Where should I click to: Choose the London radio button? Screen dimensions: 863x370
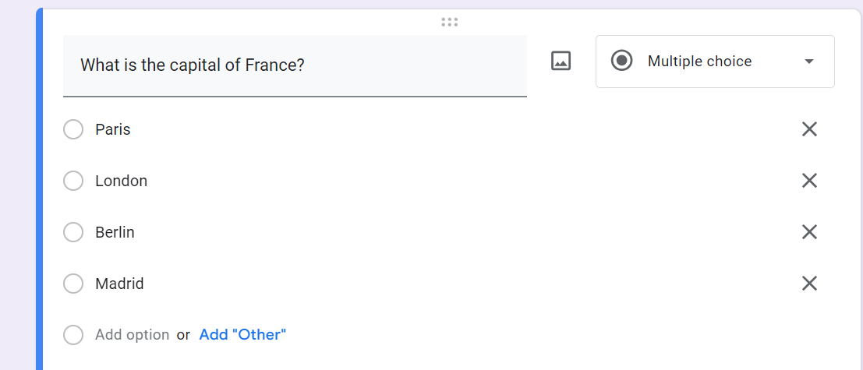[73, 181]
